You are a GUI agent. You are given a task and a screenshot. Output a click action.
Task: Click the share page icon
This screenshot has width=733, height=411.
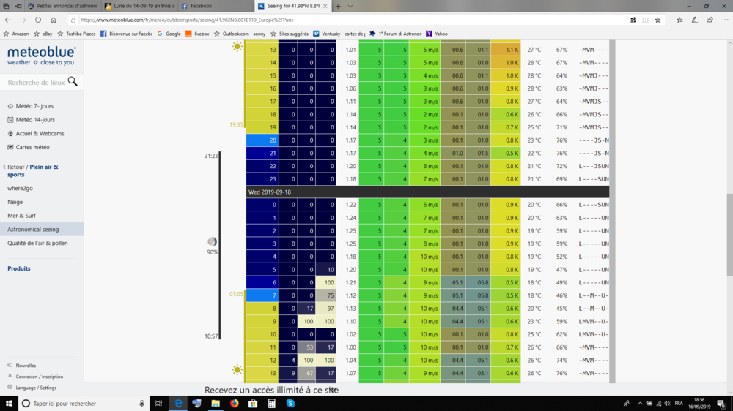710,20
